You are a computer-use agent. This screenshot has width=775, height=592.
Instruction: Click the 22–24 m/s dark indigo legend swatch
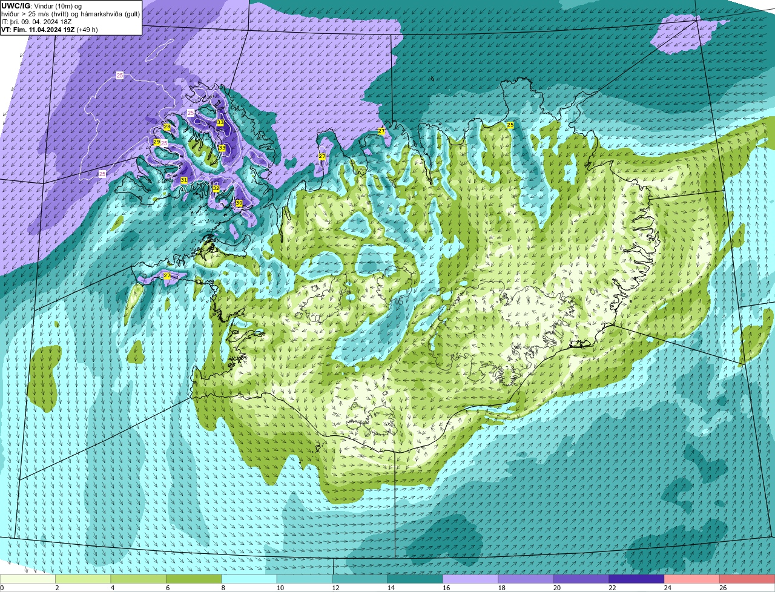coord(638,579)
